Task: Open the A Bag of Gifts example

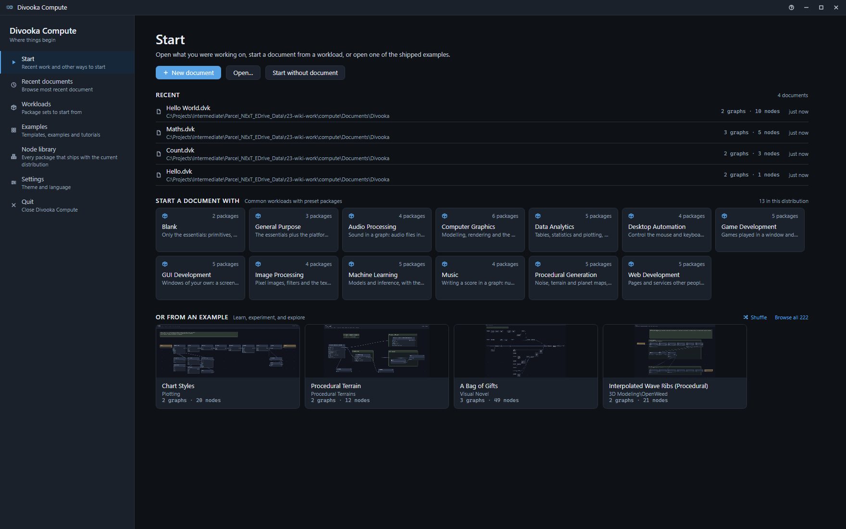Action: click(x=526, y=366)
